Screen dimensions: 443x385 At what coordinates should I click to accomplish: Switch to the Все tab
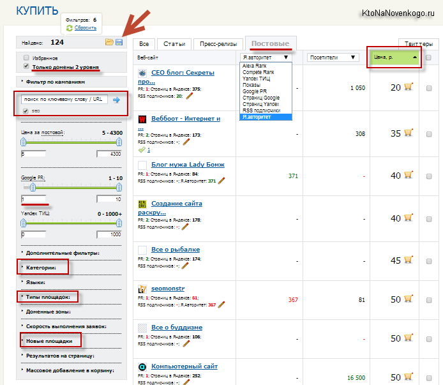tap(144, 44)
